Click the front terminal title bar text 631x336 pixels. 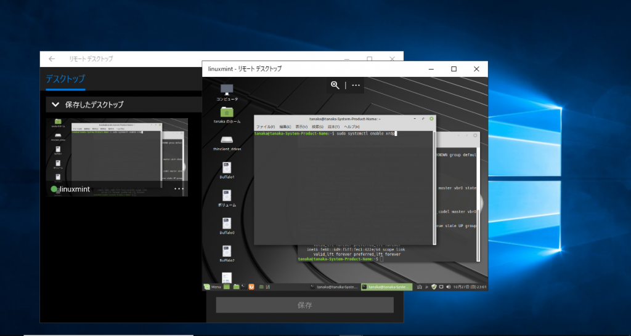tap(344, 119)
